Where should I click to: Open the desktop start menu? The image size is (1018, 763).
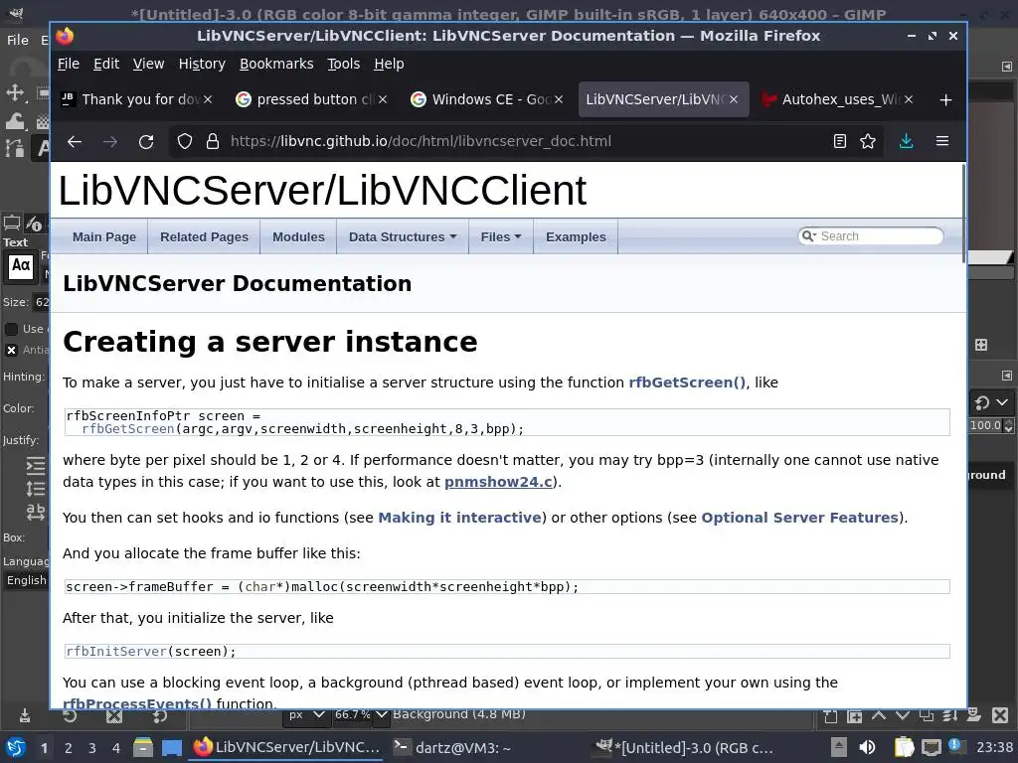click(16, 747)
